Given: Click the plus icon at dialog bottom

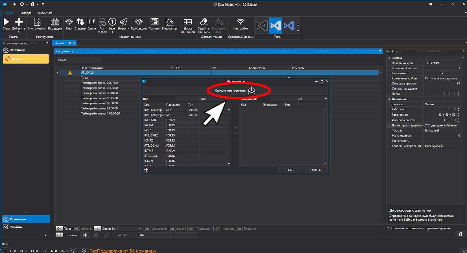Looking at the screenshot, I should coord(146,170).
